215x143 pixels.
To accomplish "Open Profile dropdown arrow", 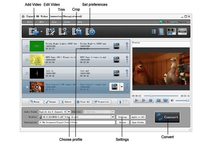I will tap(113, 117).
